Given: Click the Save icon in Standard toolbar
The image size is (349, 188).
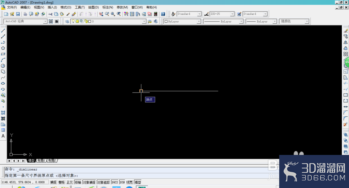Looking at the screenshot, I should pyautogui.click(x=18, y=14).
